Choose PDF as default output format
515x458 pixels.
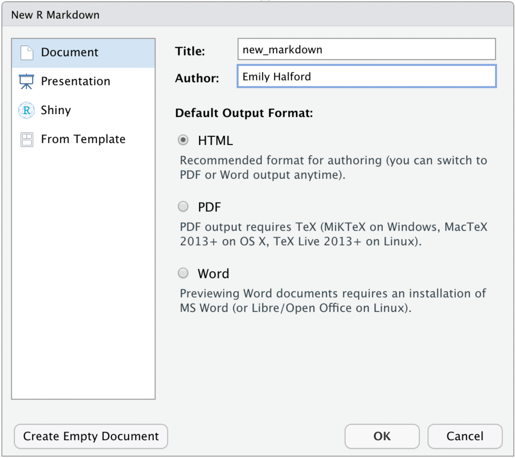(x=183, y=207)
